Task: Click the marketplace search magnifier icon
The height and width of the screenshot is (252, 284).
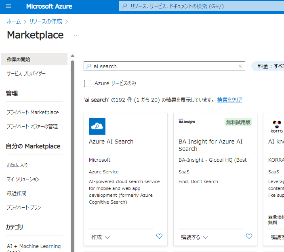Action: [88, 66]
